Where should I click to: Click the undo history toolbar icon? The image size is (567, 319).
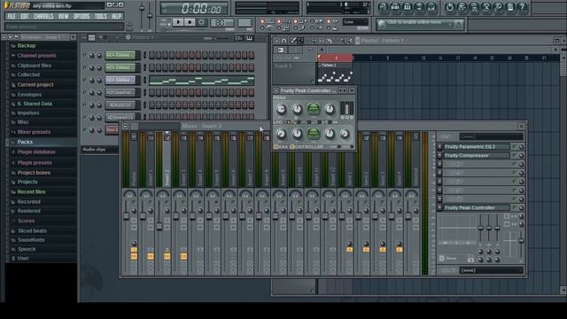(x=450, y=7)
